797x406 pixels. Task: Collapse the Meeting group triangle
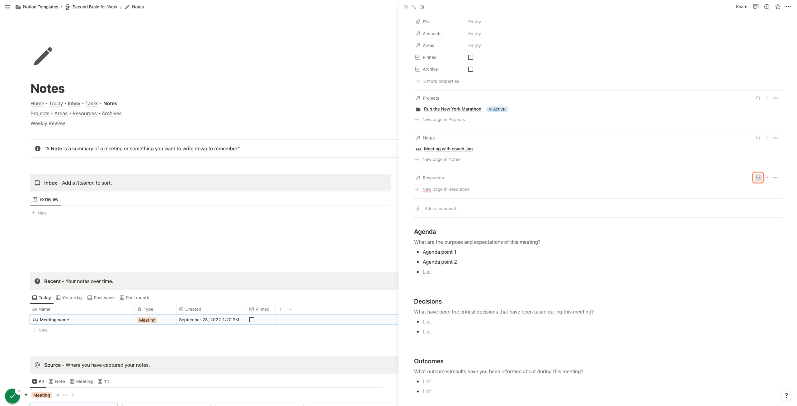(x=26, y=395)
